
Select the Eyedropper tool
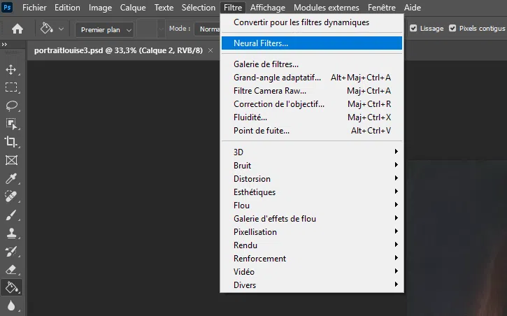click(x=11, y=178)
